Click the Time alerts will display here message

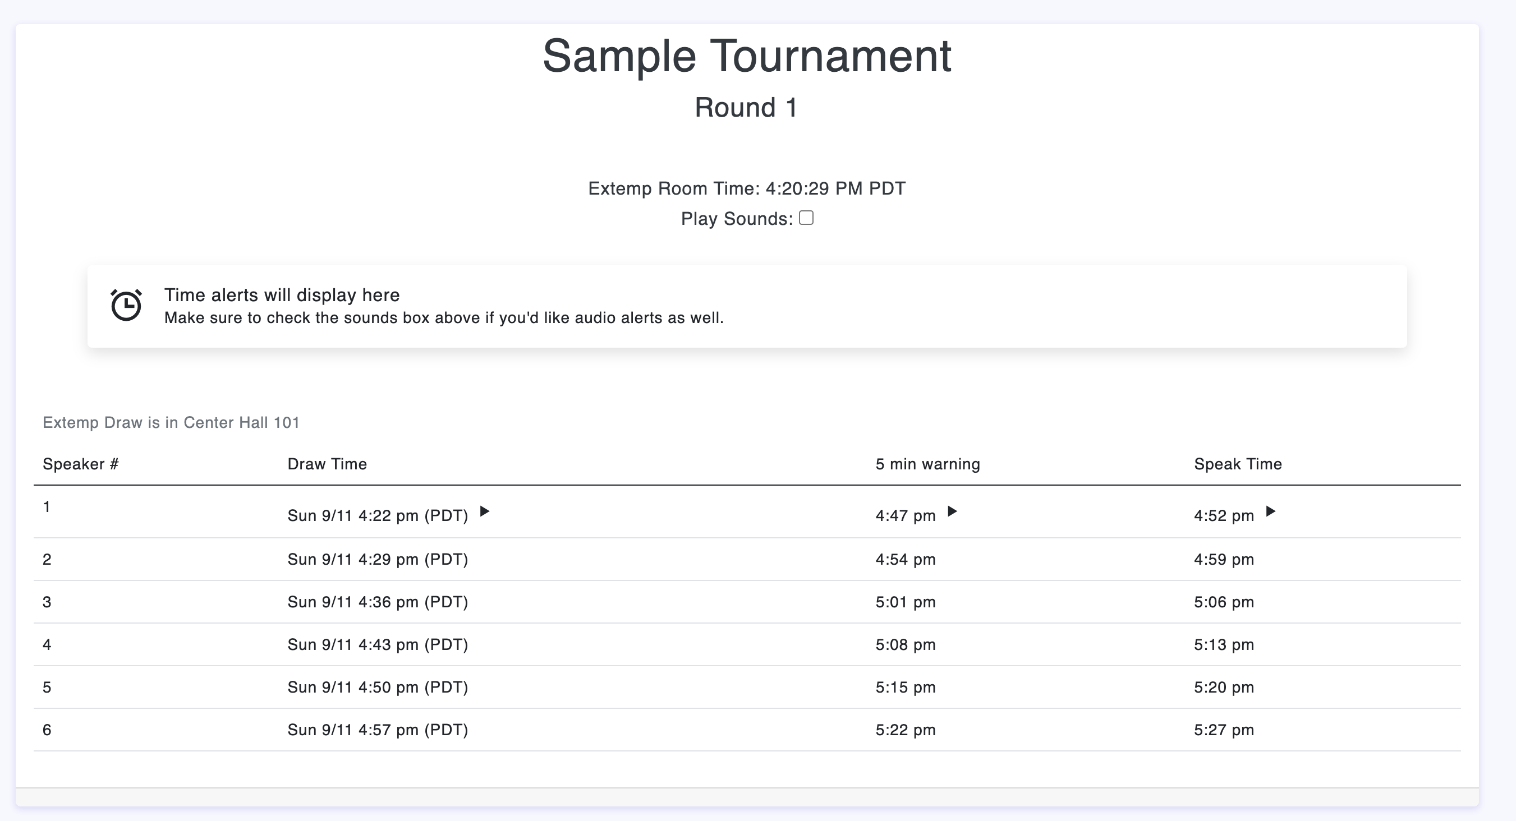[x=282, y=294]
